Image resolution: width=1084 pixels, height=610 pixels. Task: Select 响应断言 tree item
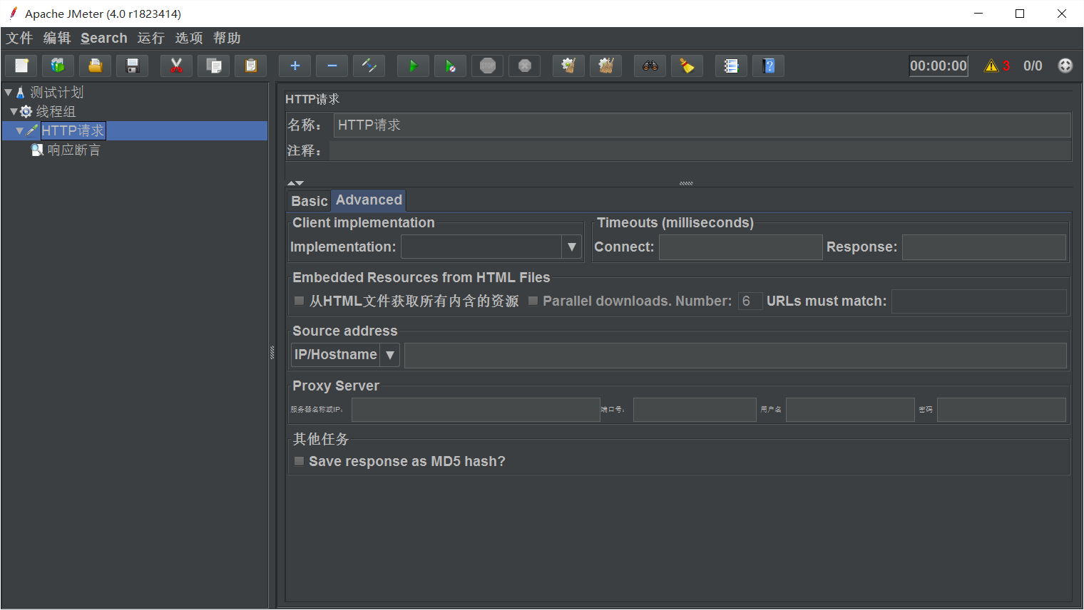tap(73, 150)
